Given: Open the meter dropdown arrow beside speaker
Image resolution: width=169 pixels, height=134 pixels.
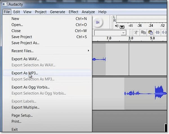Looking at the screenshot, I should [122, 27].
